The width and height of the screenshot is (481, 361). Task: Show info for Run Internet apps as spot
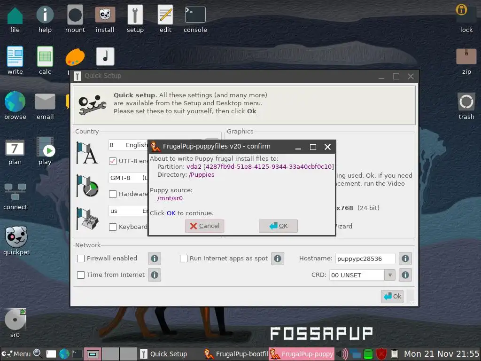tap(277, 259)
